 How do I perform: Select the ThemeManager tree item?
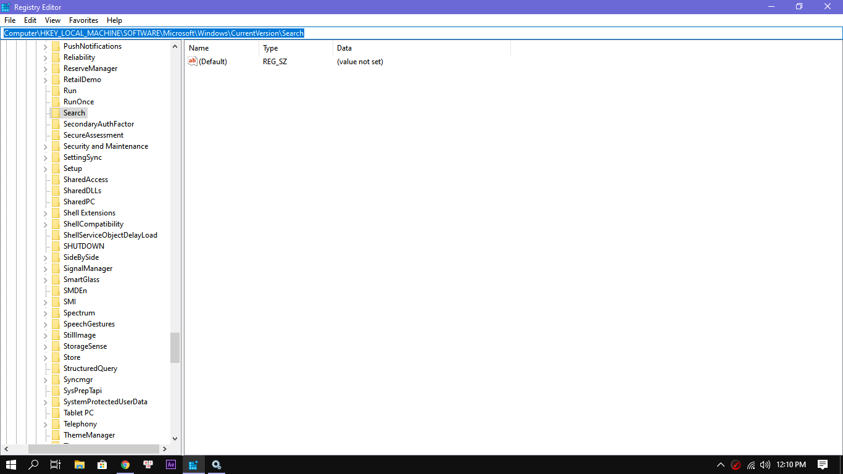(x=89, y=435)
